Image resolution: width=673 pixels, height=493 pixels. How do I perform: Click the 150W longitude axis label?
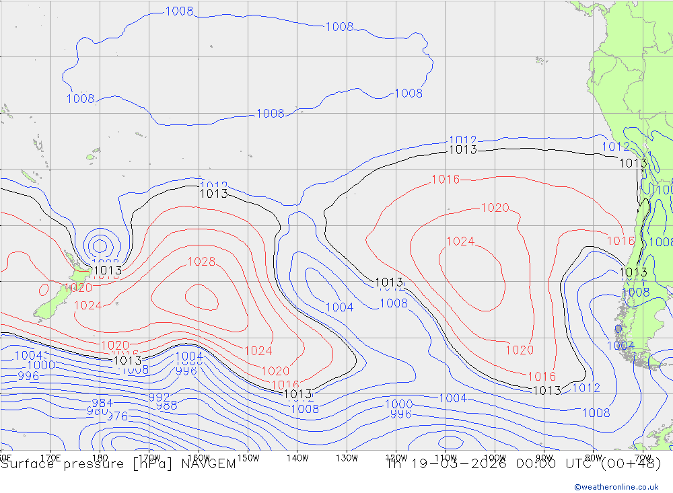[x=248, y=458]
